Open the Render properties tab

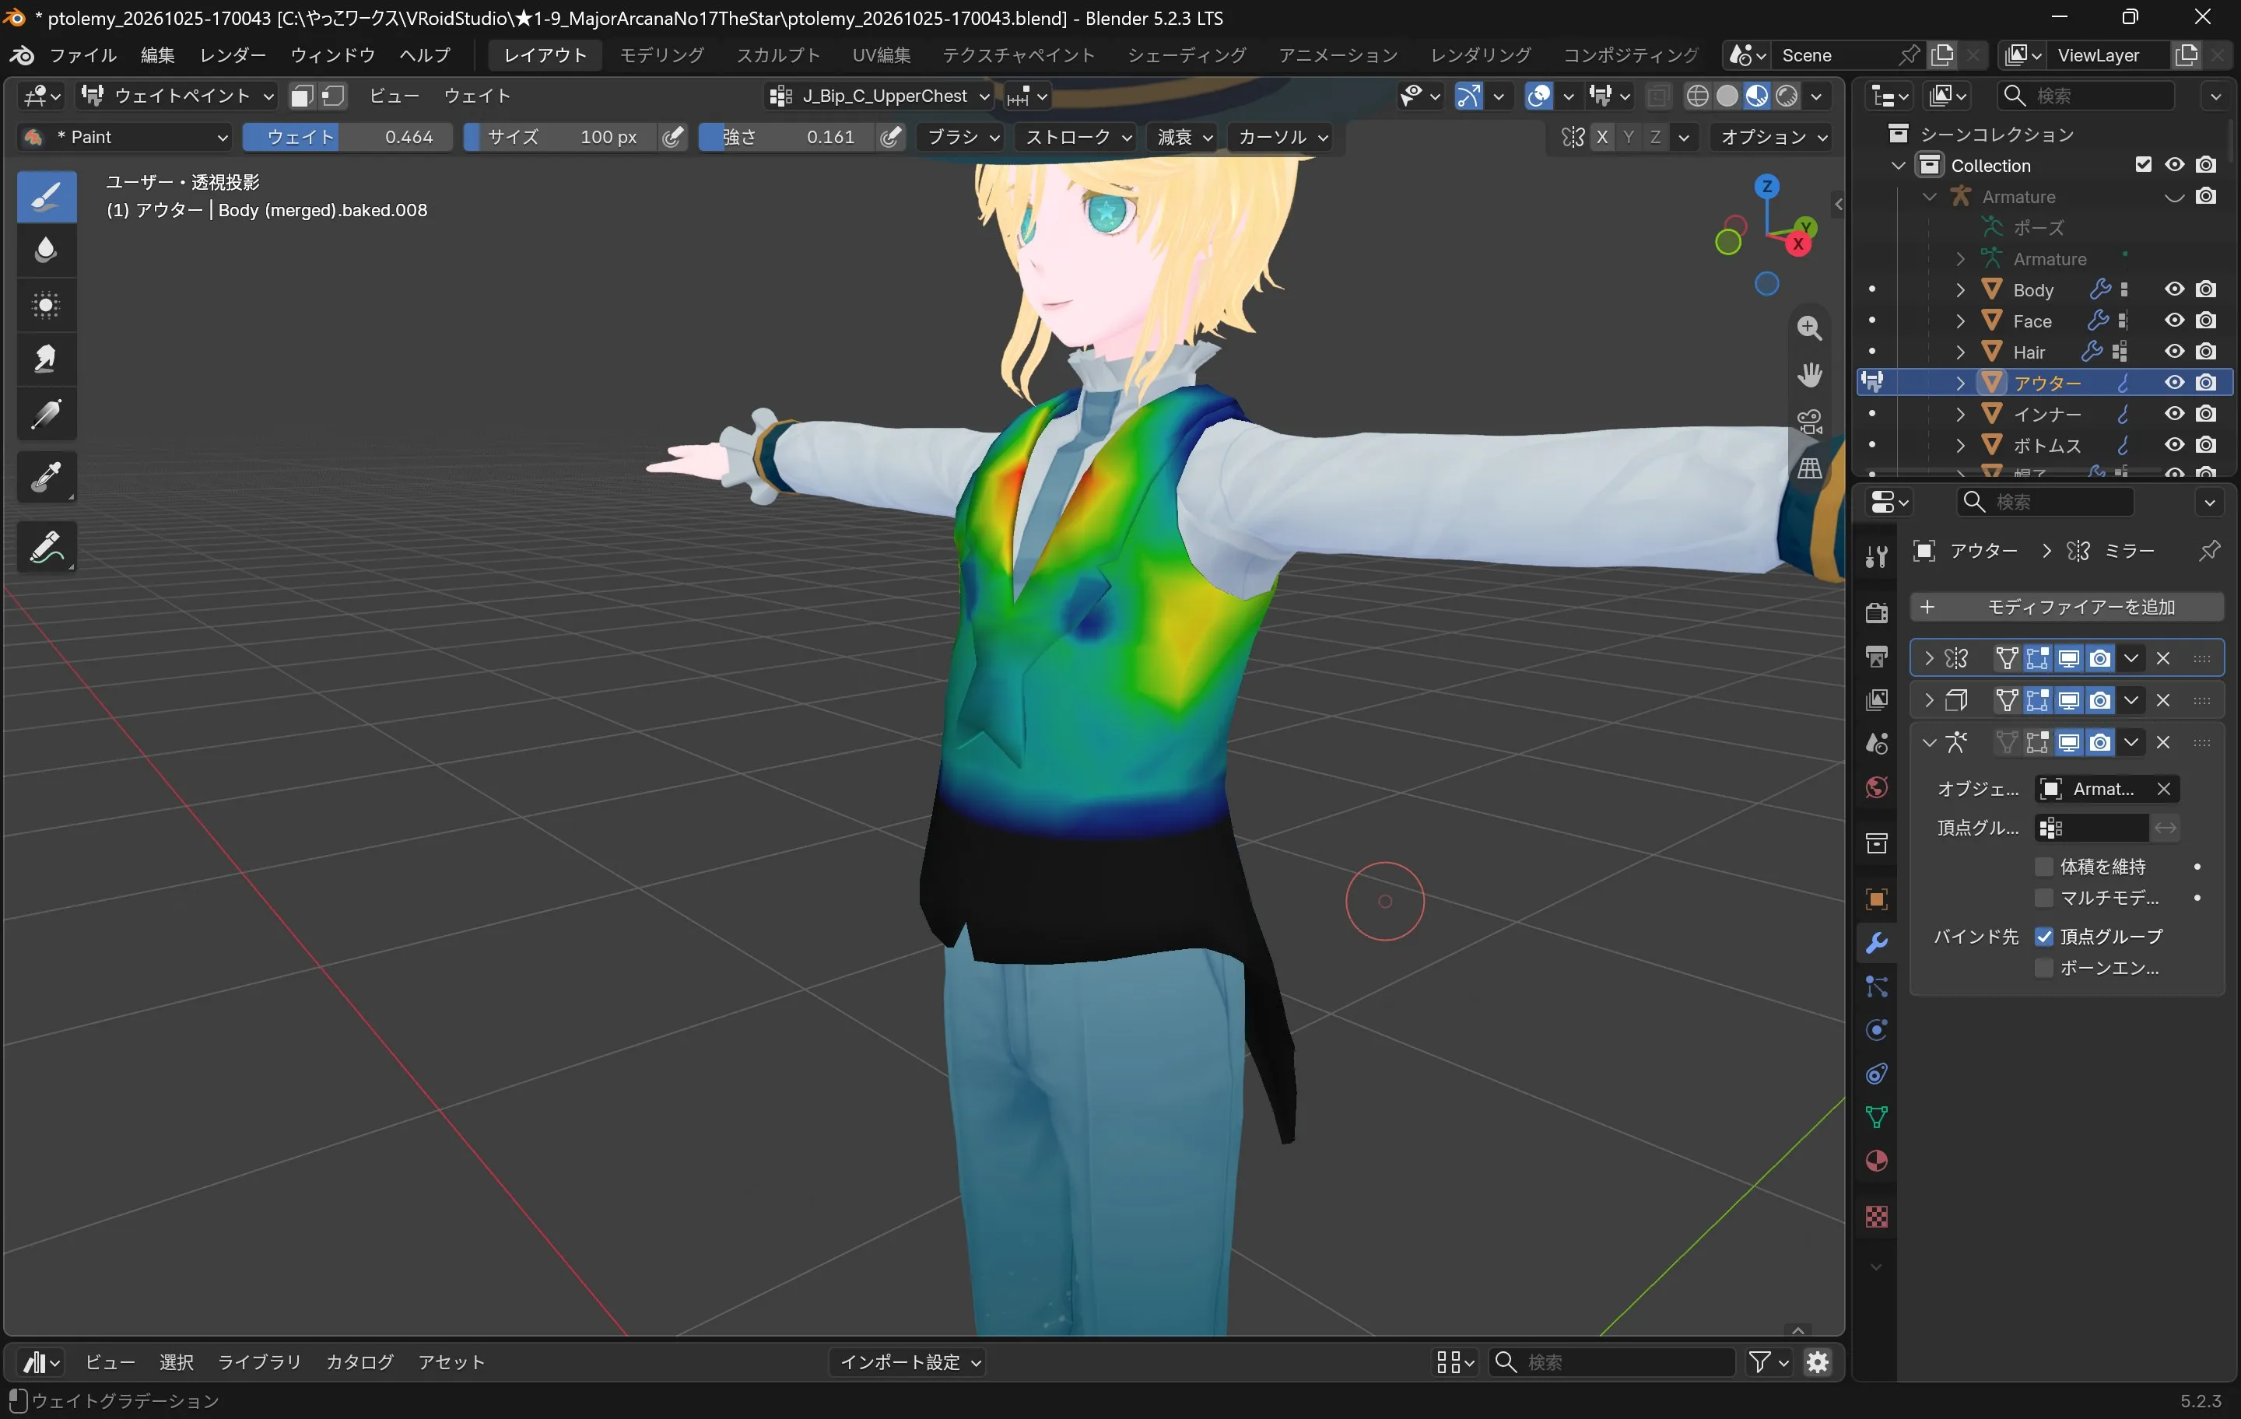(1876, 611)
